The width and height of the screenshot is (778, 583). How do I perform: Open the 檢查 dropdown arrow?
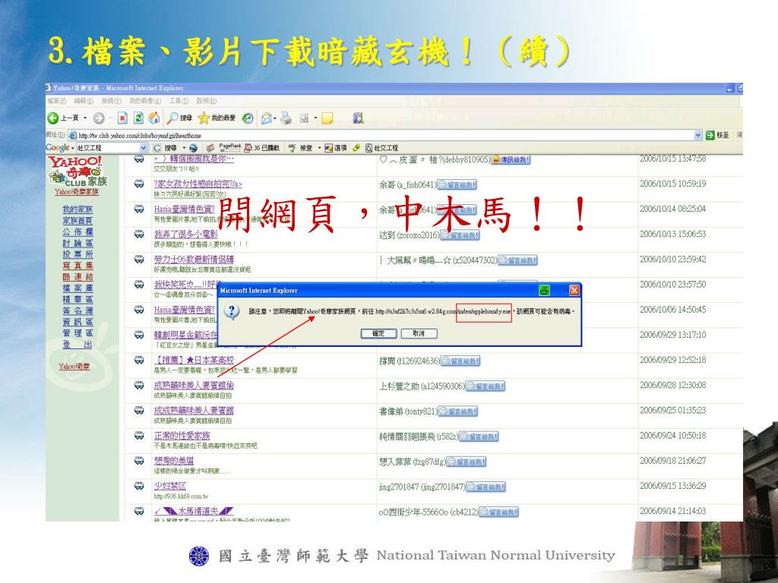[x=320, y=148]
